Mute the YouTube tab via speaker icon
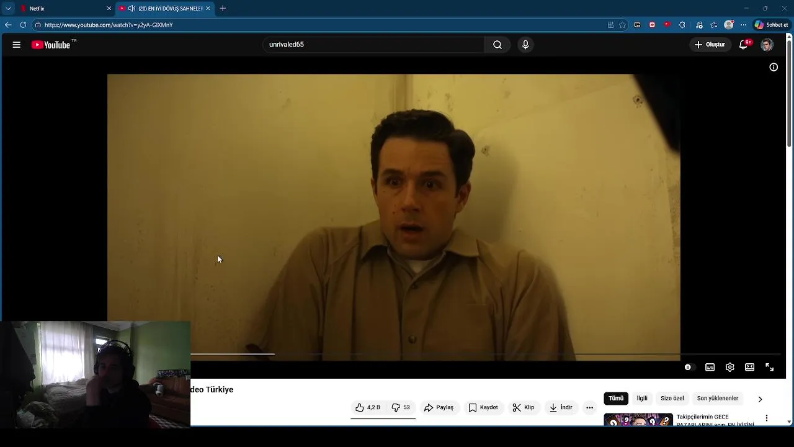The height and width of the screenshot is (447, 794). pos(132,9)
